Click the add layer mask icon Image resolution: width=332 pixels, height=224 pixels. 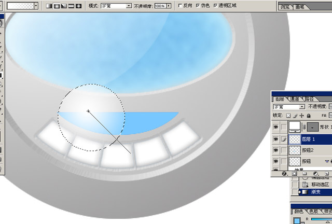click(295, 174)
